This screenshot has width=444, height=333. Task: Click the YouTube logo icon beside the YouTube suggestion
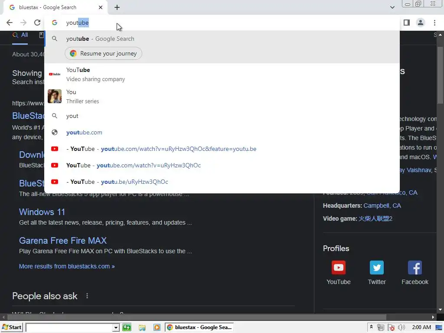[x=55, y=74]
